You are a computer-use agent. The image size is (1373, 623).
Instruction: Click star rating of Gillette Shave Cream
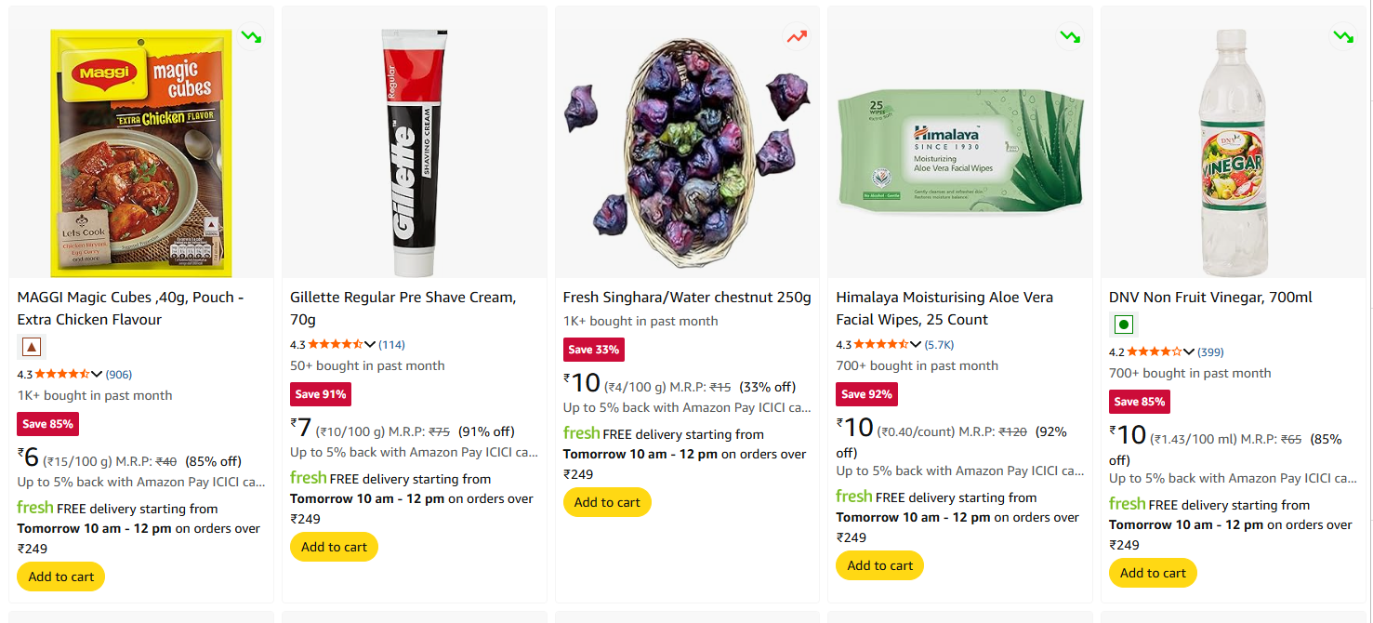click(336, 345)
